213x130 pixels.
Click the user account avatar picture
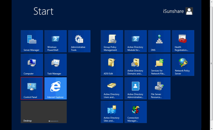click(x=189, y=11)
